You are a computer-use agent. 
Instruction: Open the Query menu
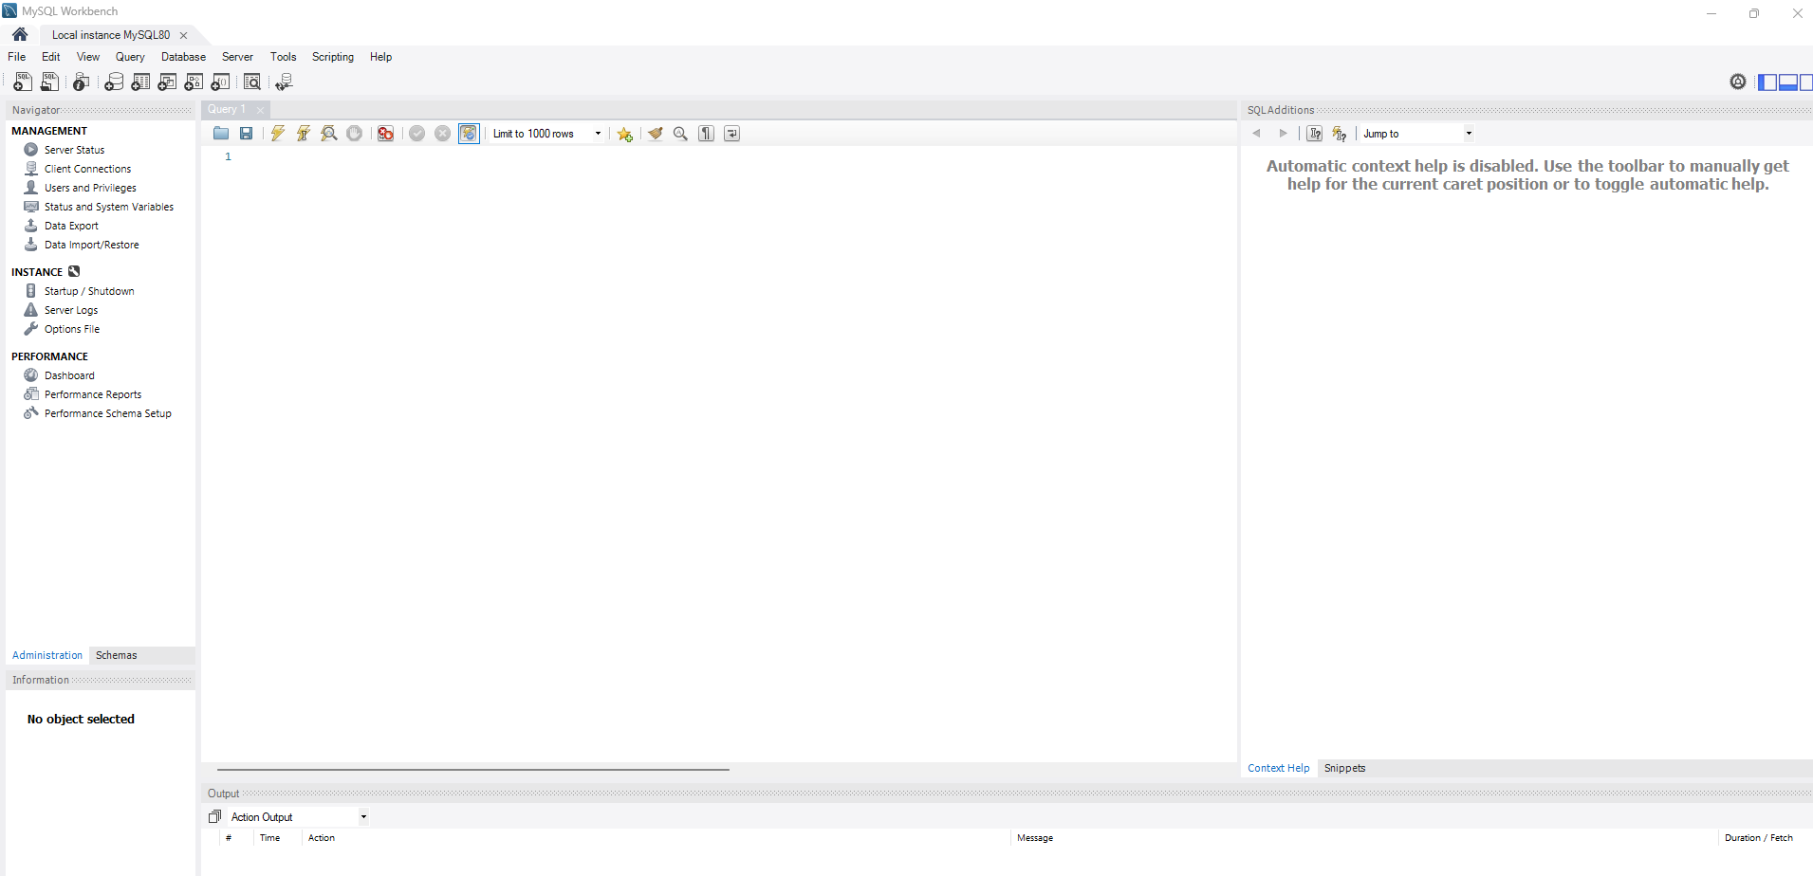(x=130, y=57)
